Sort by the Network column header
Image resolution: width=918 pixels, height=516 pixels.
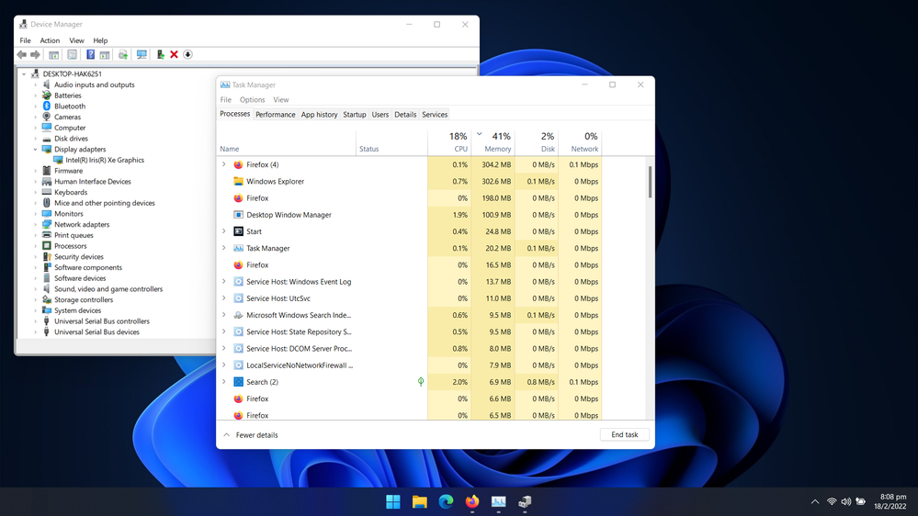(580, 142)
